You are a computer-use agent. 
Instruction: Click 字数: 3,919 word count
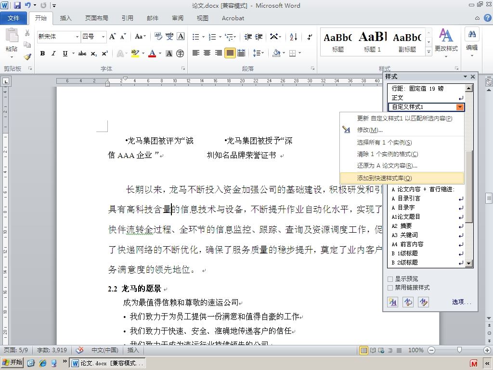pos(52,350)
